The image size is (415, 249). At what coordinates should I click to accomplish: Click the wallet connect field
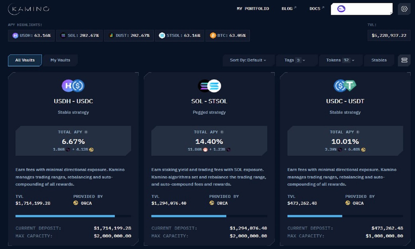[x=362, y=9]
